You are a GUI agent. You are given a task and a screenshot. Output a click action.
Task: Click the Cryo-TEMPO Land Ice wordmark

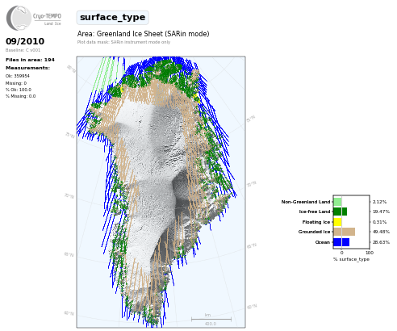point(47,19)
